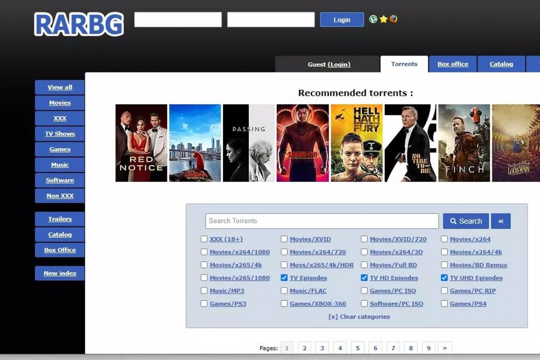The image size is (540, 360).
Task: Open Movies in the sidebar
Action: (x=60, y=103)
